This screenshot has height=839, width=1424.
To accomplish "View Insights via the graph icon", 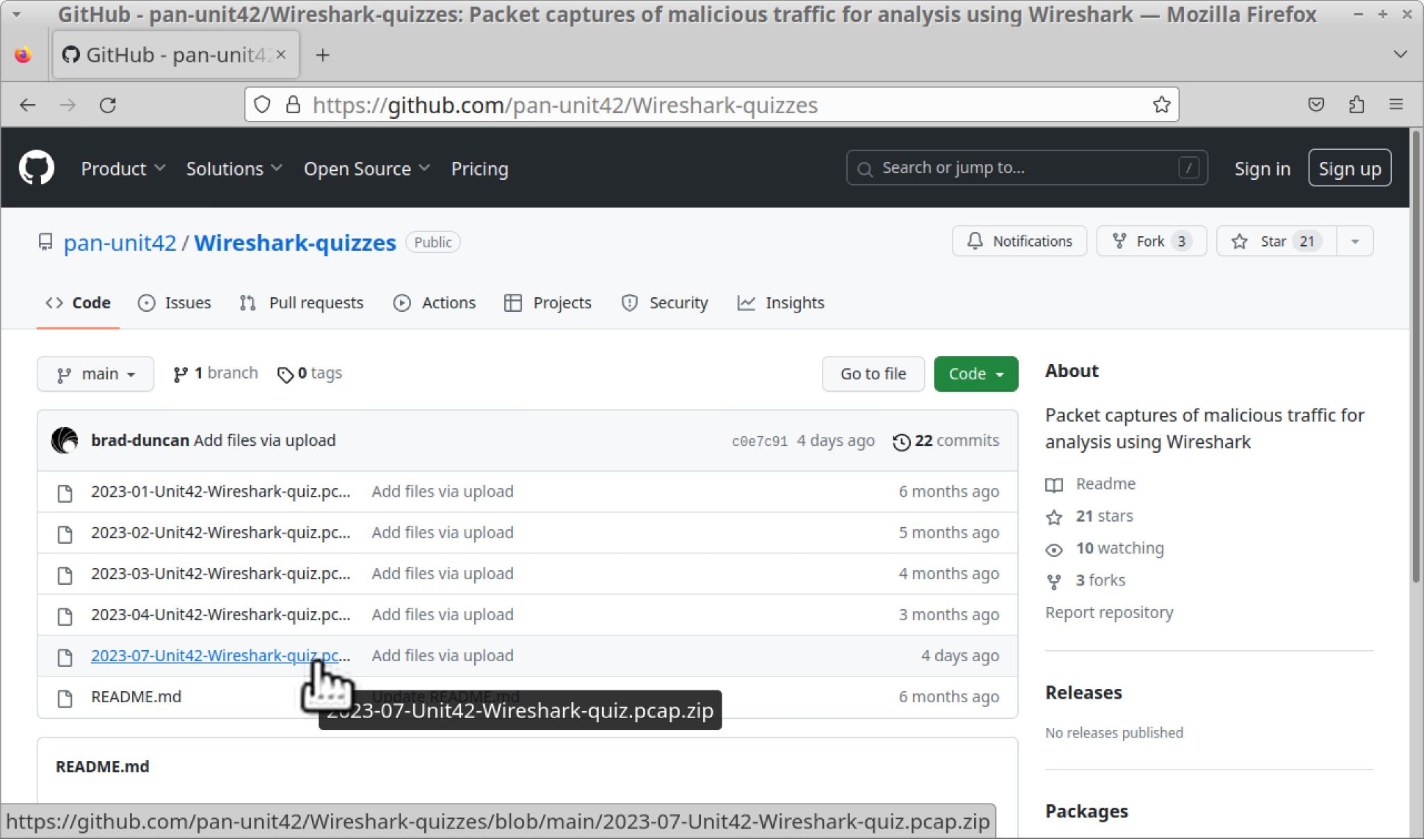I will (x=745, y=303).
